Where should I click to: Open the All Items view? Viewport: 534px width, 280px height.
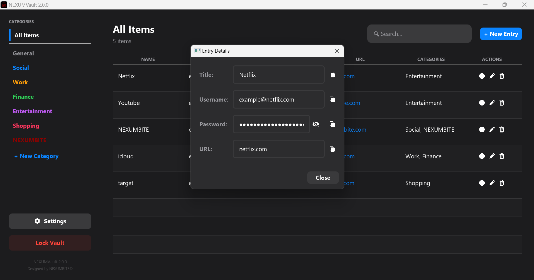[x=26, y=35]
